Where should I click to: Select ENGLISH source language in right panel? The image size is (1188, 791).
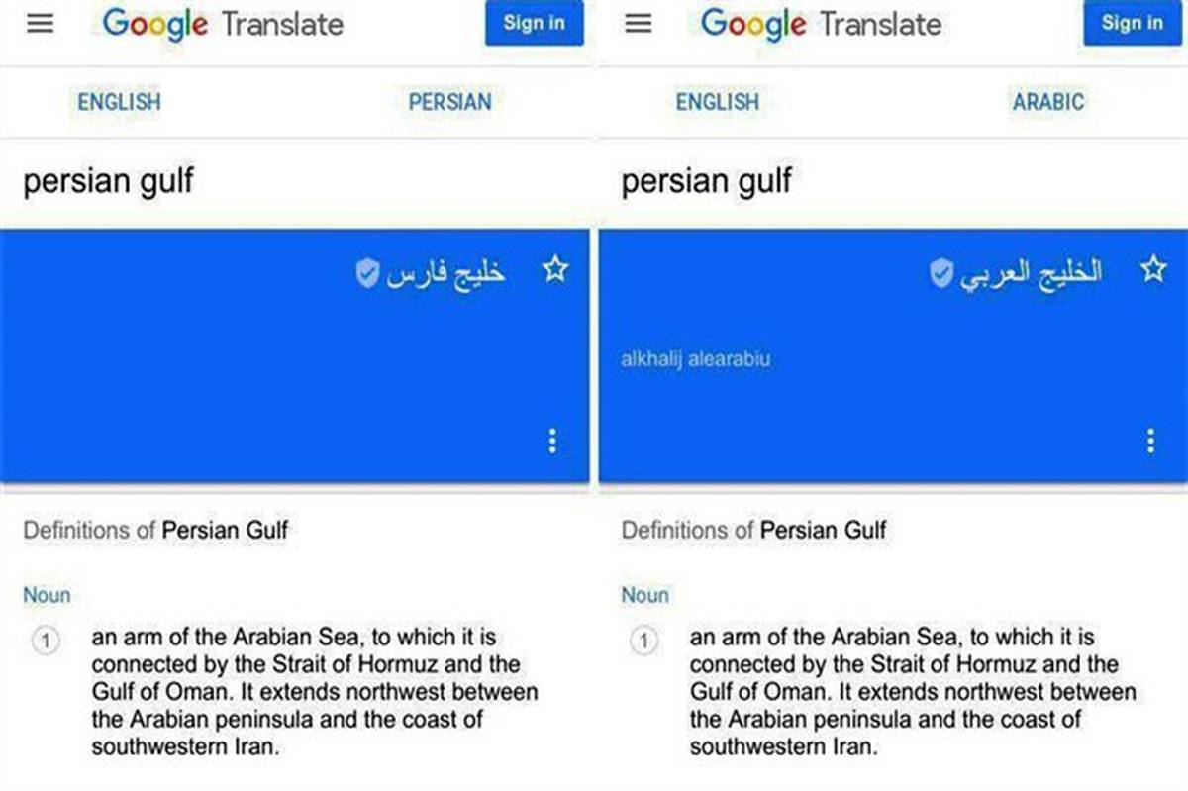pyautogui.click(x=717, y=101)
